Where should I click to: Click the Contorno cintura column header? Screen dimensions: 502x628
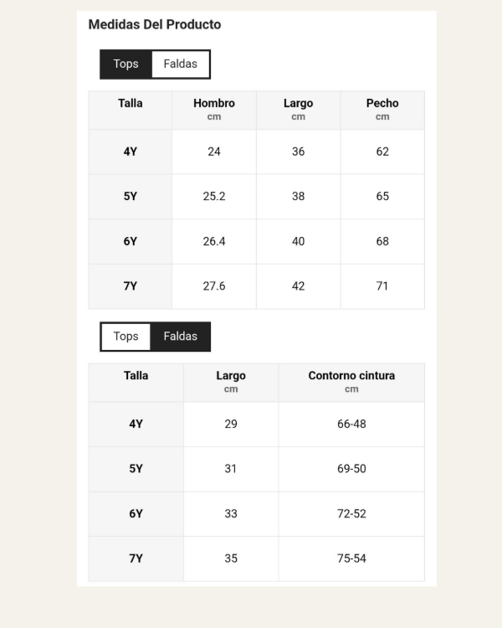pyautogui.click(x=351, y=381)
